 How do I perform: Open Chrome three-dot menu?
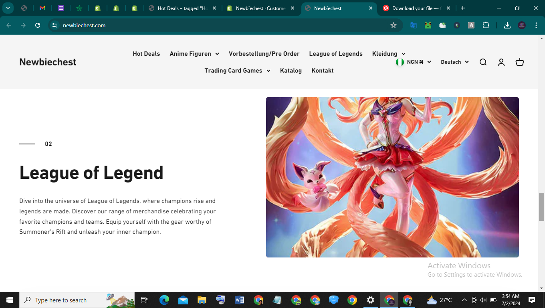[536, 25]
